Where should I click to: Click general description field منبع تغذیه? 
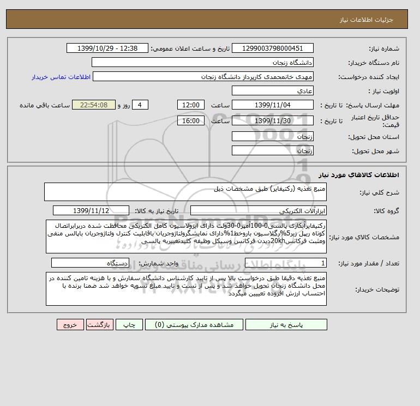pyautogui.click(x=185, y=192)
